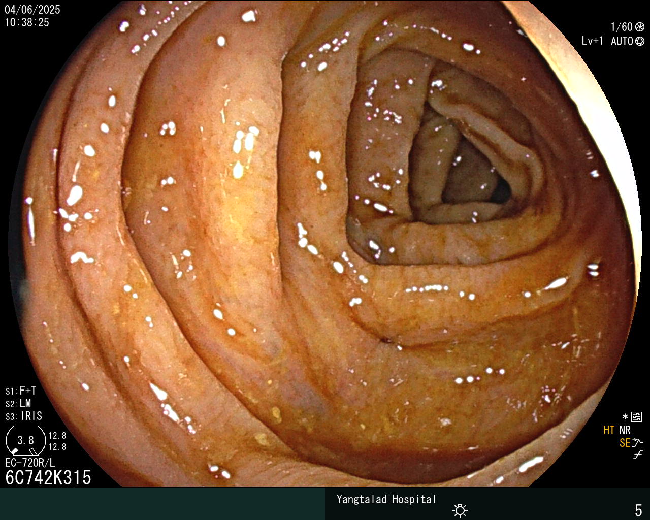
Task: Click the iris icon beside AUTO
Action: (640, 41)
